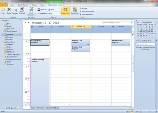
Task: Click the Recurrence button
Action: pyautogui.click(x=65, y=11)
